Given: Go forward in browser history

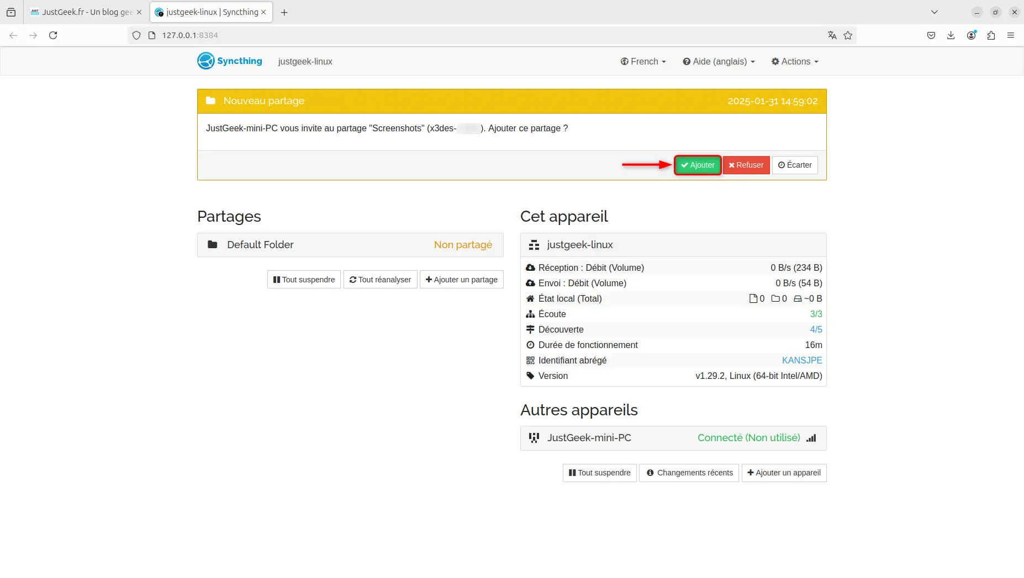Looking at the screenshot, I should pyautogui.click(x=33, y=35).
